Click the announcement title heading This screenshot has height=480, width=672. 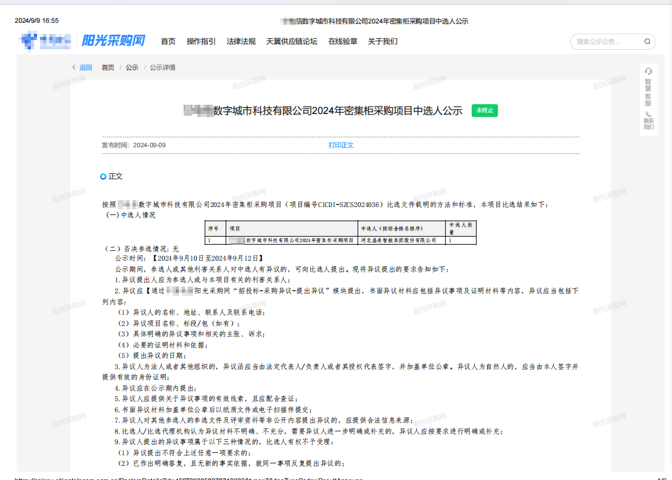coord(323,110)
